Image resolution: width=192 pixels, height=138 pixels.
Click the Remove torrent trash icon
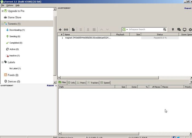pyautogui.click(x=81, y=30)
